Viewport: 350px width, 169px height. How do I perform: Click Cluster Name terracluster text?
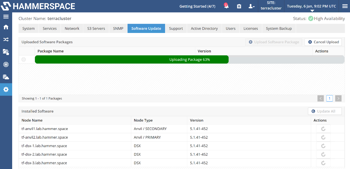45,18
